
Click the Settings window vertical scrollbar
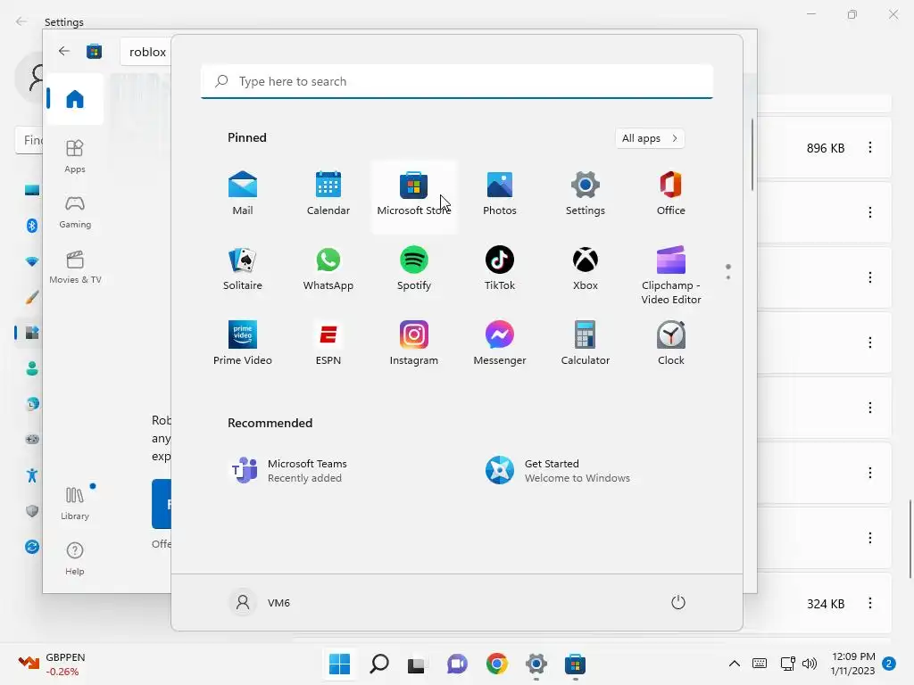(x=910, y=539)
